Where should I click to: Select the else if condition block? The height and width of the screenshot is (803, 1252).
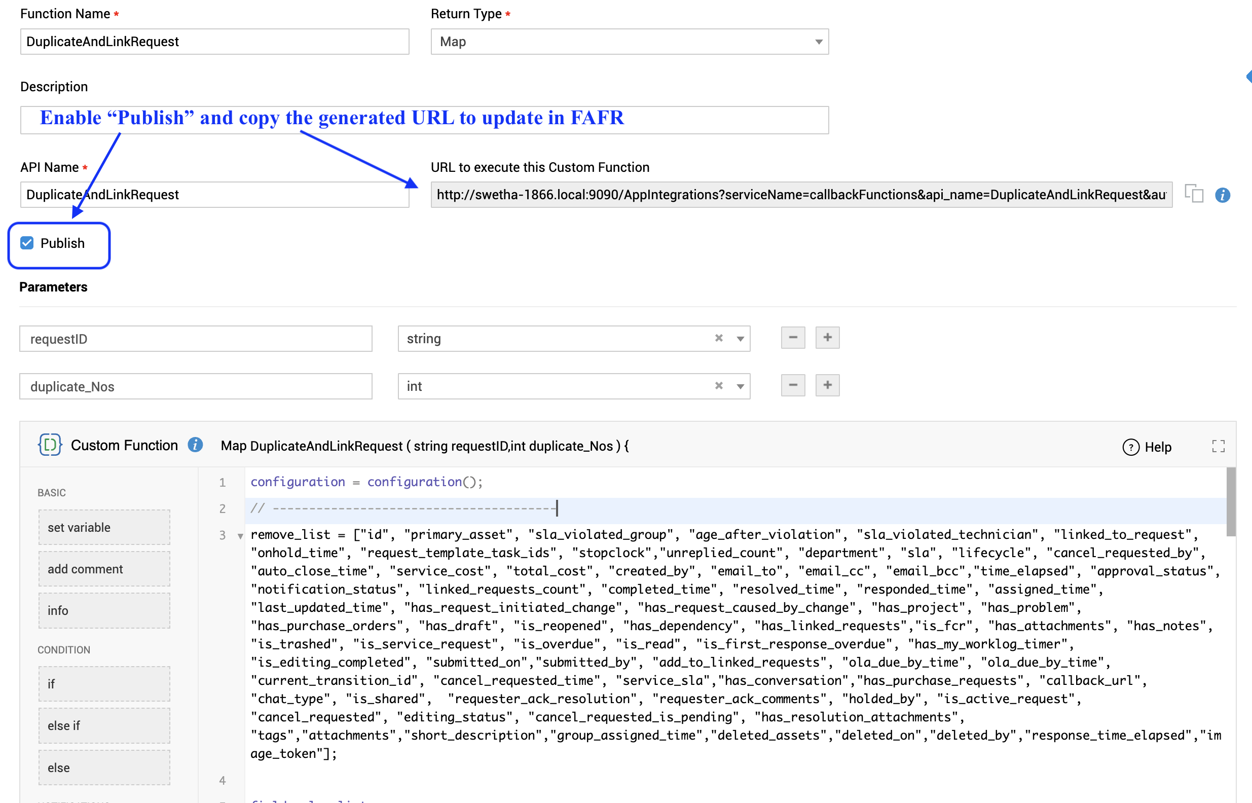coord(104,725)
